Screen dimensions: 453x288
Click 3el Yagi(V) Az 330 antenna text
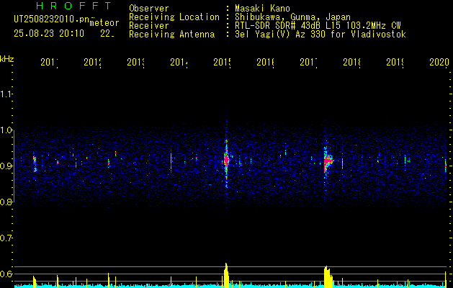(x=320, y=35)
